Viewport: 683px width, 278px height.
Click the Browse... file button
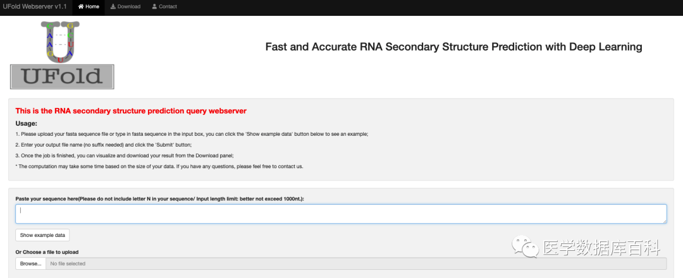tap(30, 263)
